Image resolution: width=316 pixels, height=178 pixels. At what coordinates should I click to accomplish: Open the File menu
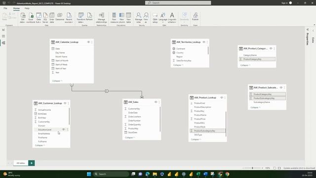pos(5,8)
